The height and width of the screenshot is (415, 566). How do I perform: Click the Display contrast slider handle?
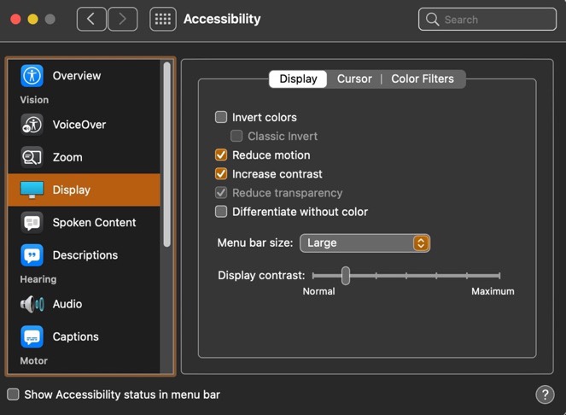tap(346, 275)
